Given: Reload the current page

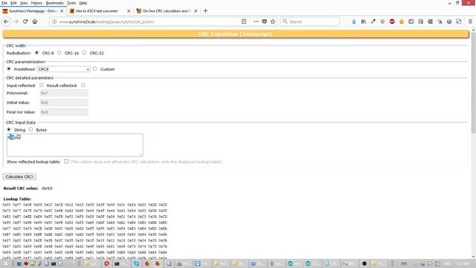Looking at the screenshot, I should pos(25,22).
